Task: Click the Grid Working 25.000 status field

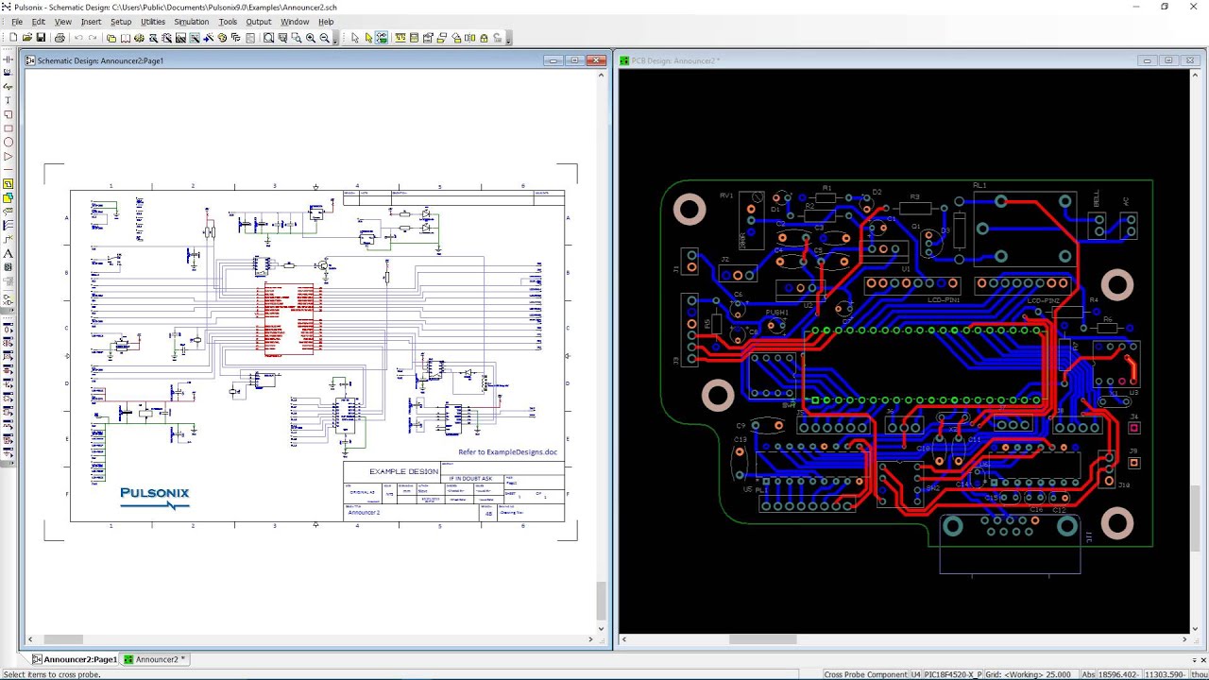Action: click(1031, 674)
